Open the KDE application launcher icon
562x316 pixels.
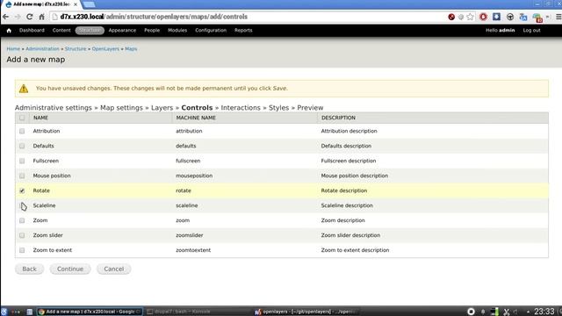[4, 312]
